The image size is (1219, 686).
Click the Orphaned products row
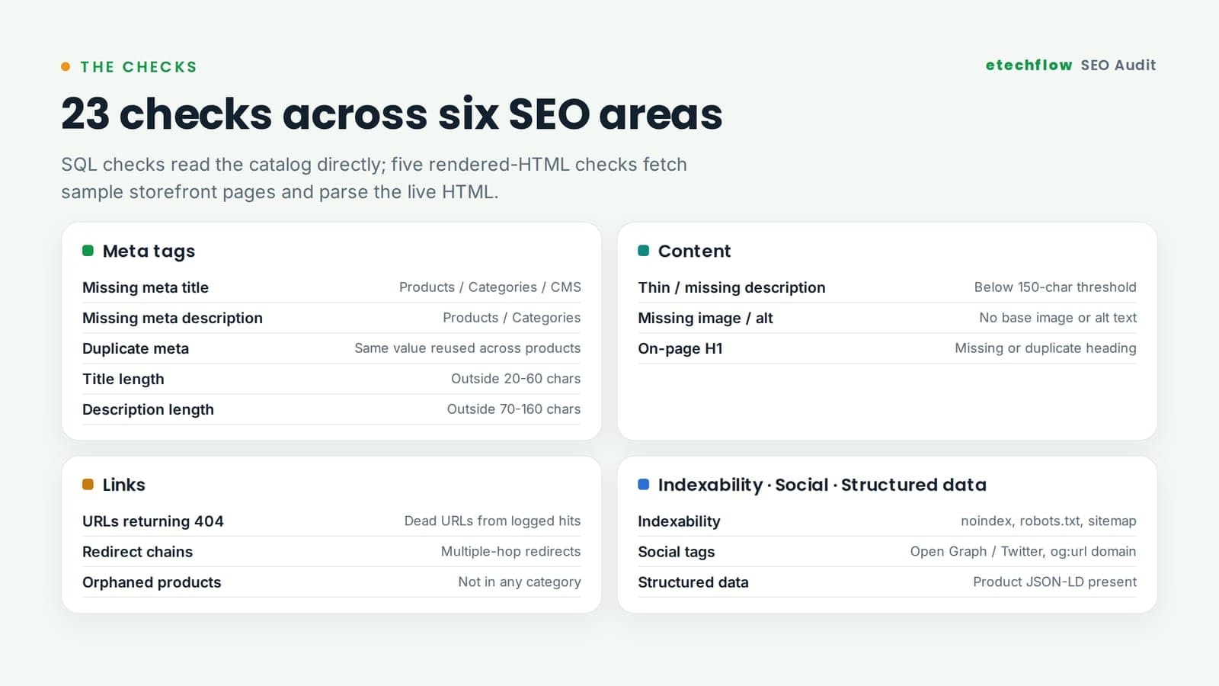point(331,582)
